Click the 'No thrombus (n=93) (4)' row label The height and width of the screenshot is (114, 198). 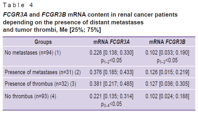click(x=30, y=96)
